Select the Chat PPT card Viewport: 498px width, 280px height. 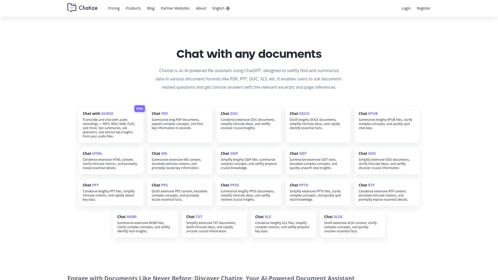pyautogui.click(x=111, y=192)
